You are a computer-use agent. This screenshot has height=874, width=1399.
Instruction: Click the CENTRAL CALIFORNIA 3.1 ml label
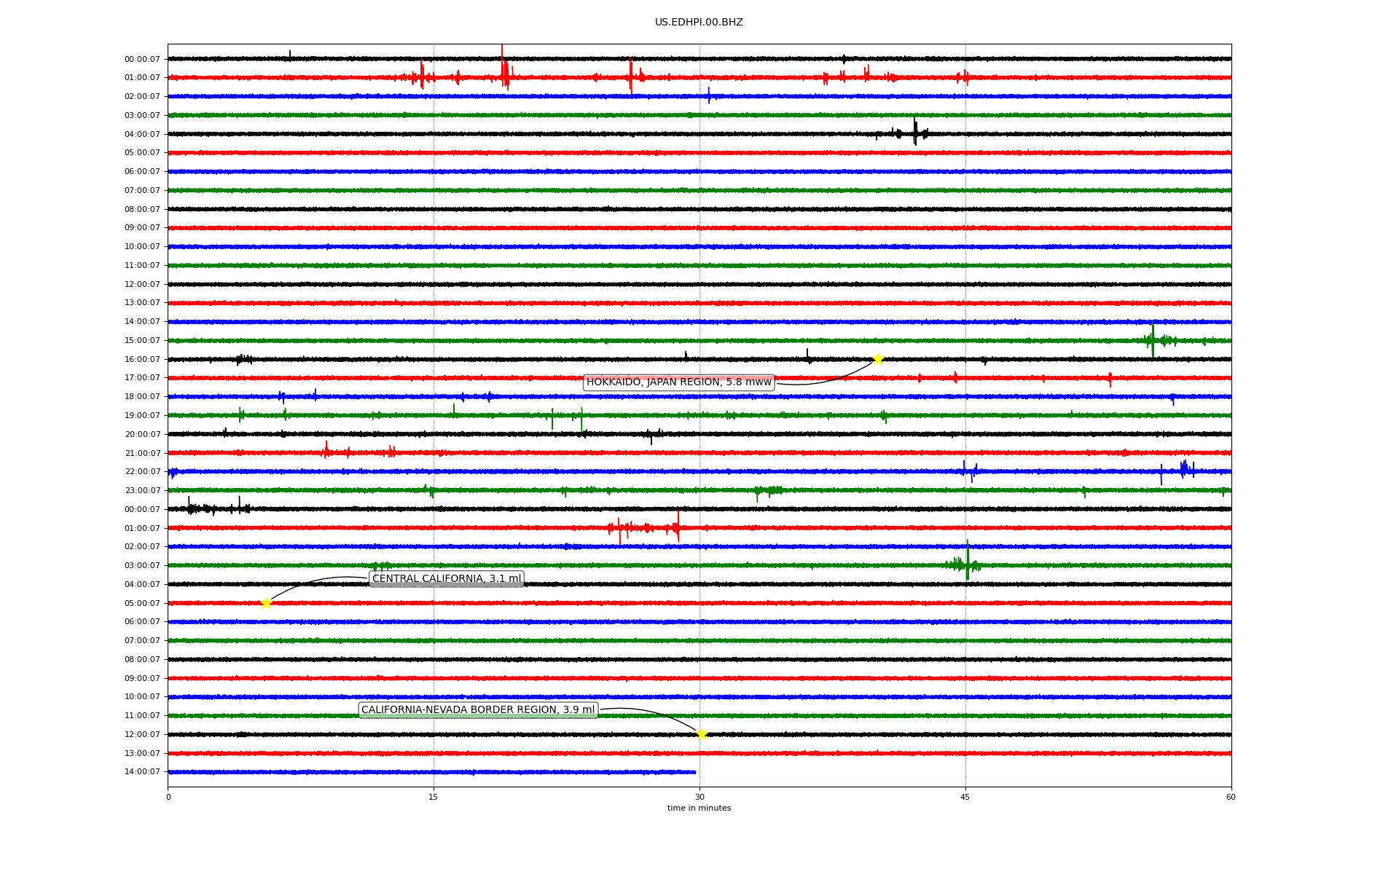pos(447,579)
